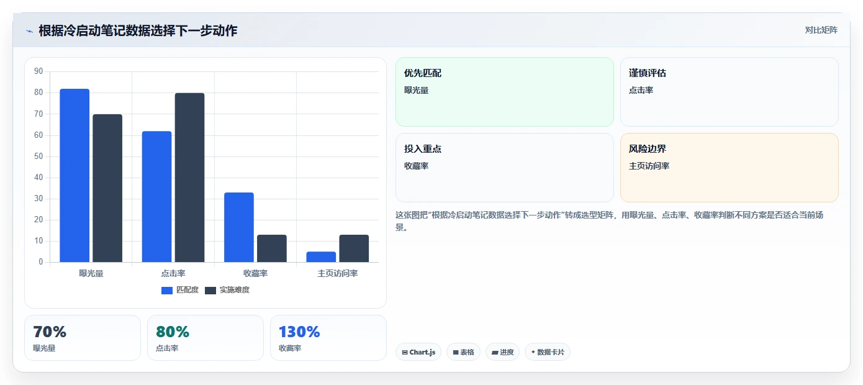This screenshot has width=863, height=385.
Task: Click the 收藏率 x-axis label
Action: pos(255,273)
